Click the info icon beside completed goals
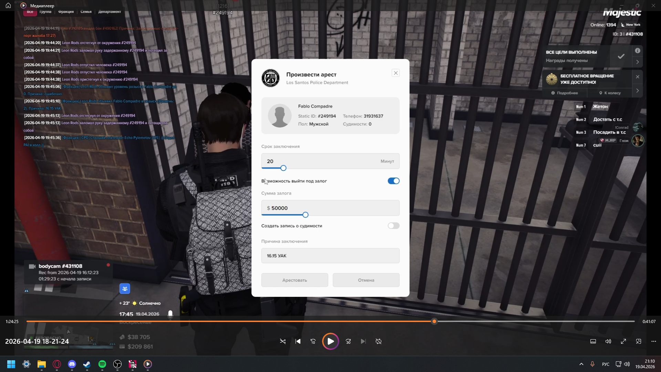Viewport: 661px width, 372px height. (638, 51)
